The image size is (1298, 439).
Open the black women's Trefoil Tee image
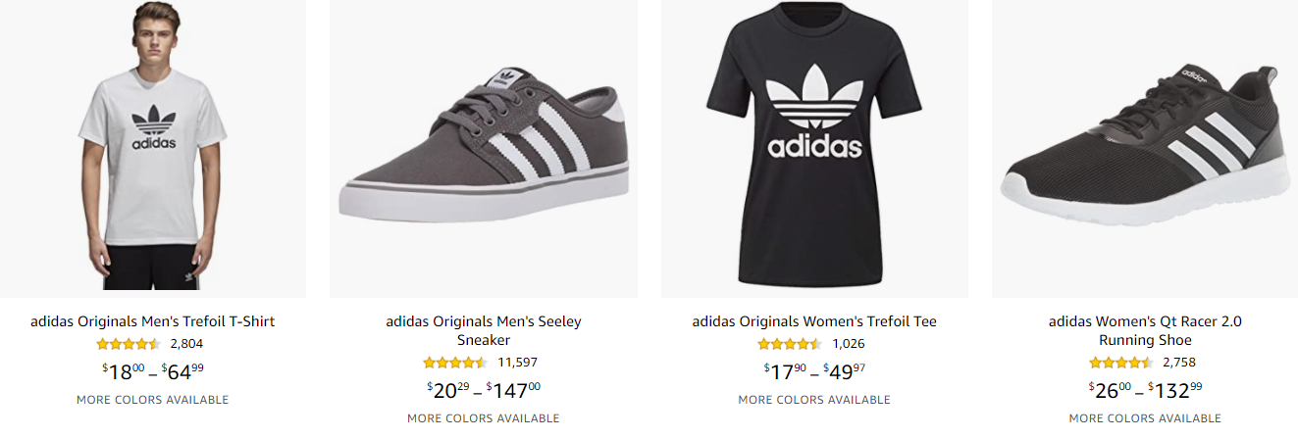[813, 147]
